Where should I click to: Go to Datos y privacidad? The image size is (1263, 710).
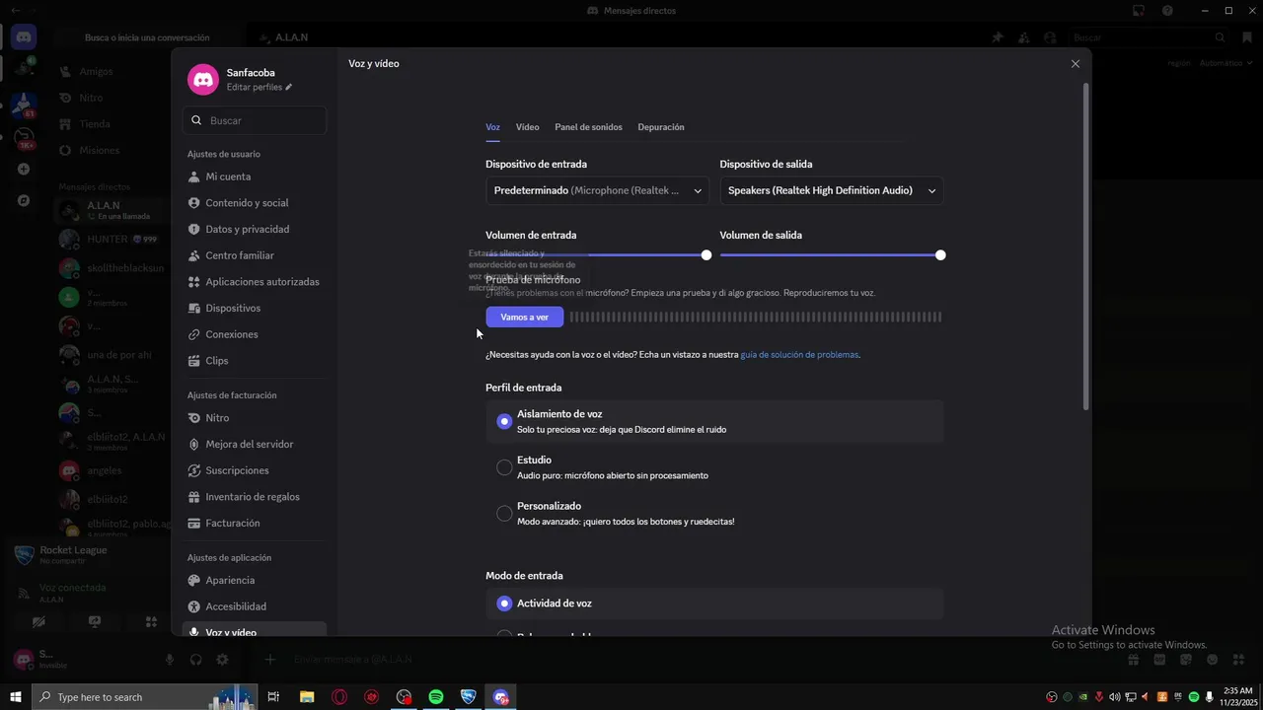click(255, 229)
